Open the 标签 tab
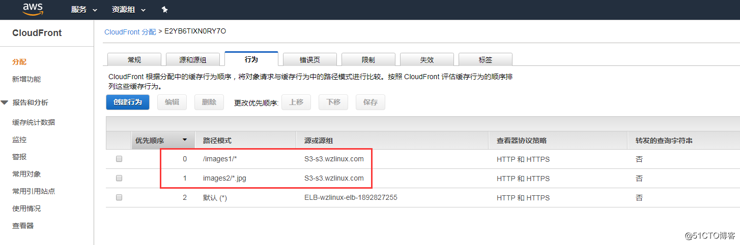 (486, 59)
